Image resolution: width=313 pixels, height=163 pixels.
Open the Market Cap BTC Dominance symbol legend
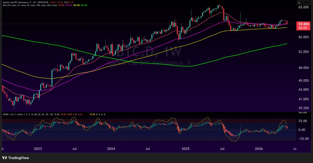click(x=26, y=2)
